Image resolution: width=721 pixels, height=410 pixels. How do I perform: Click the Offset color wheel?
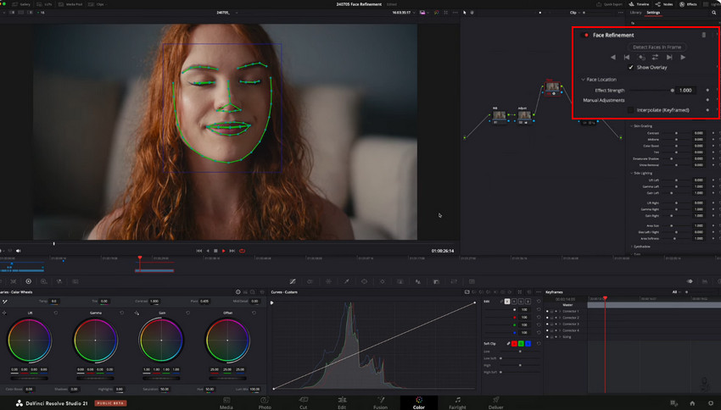pos(227,341)
